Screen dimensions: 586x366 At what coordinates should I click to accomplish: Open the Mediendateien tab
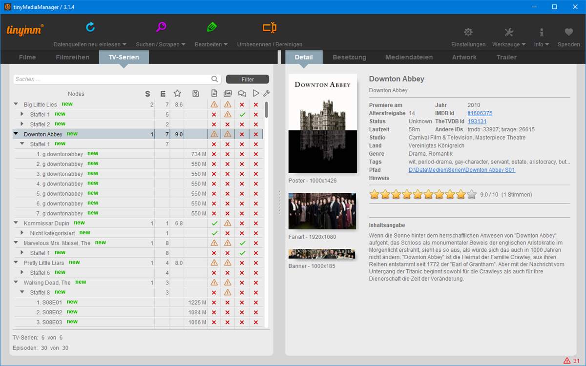point(409,57)
